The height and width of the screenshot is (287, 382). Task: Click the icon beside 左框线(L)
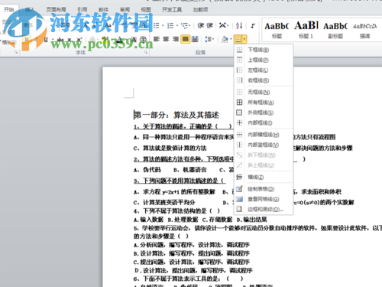(239, 70)
